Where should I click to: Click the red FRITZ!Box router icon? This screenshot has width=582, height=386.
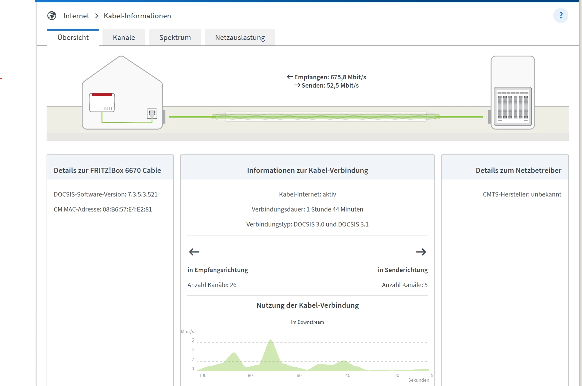point(102,103)
